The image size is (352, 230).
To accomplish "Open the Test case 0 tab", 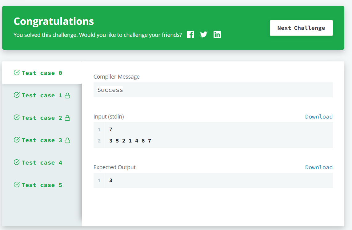I will point(42,73).
